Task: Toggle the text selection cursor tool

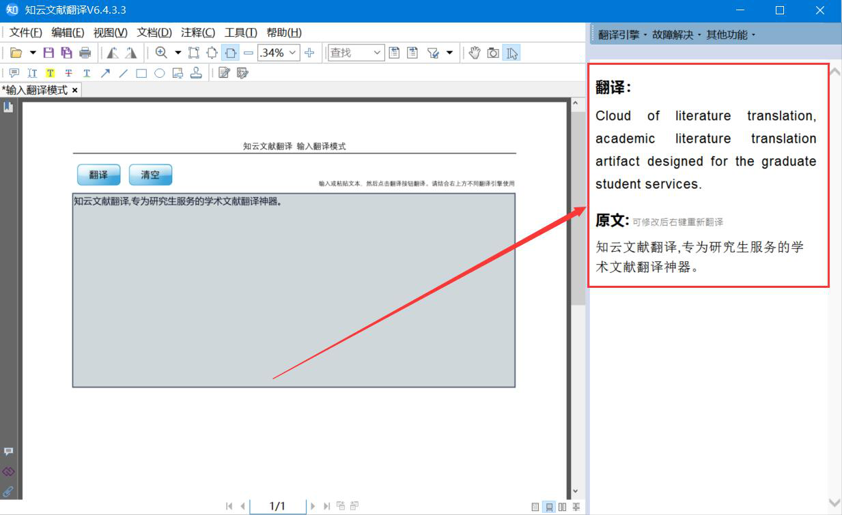Action: click(511, 53)
